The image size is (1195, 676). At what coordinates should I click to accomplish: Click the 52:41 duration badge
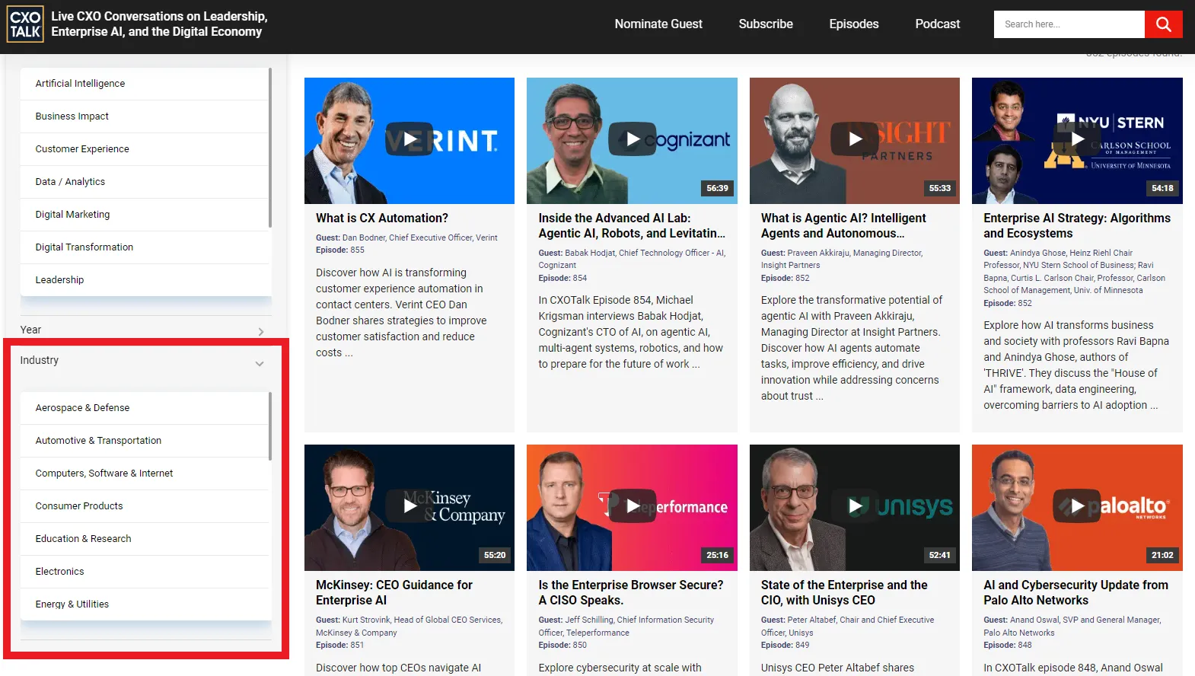point(939,555)
